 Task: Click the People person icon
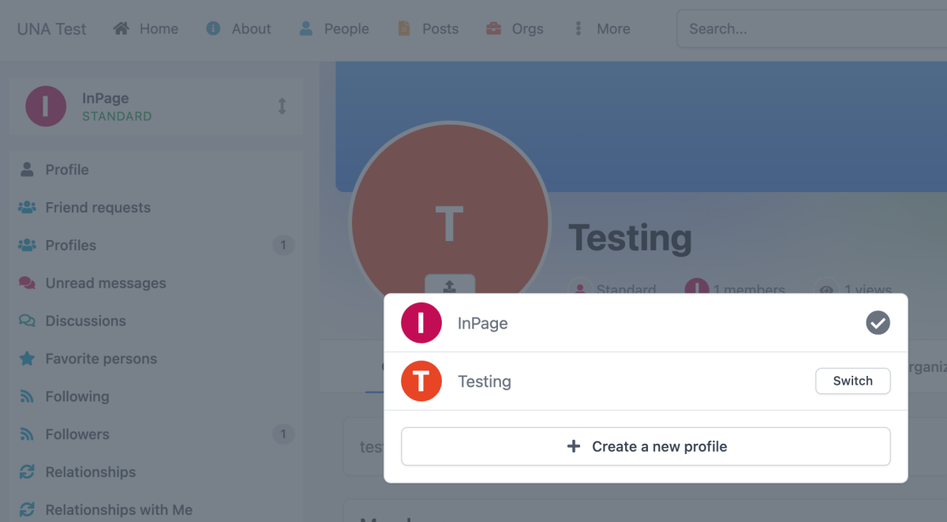click(x=305, y=28)
